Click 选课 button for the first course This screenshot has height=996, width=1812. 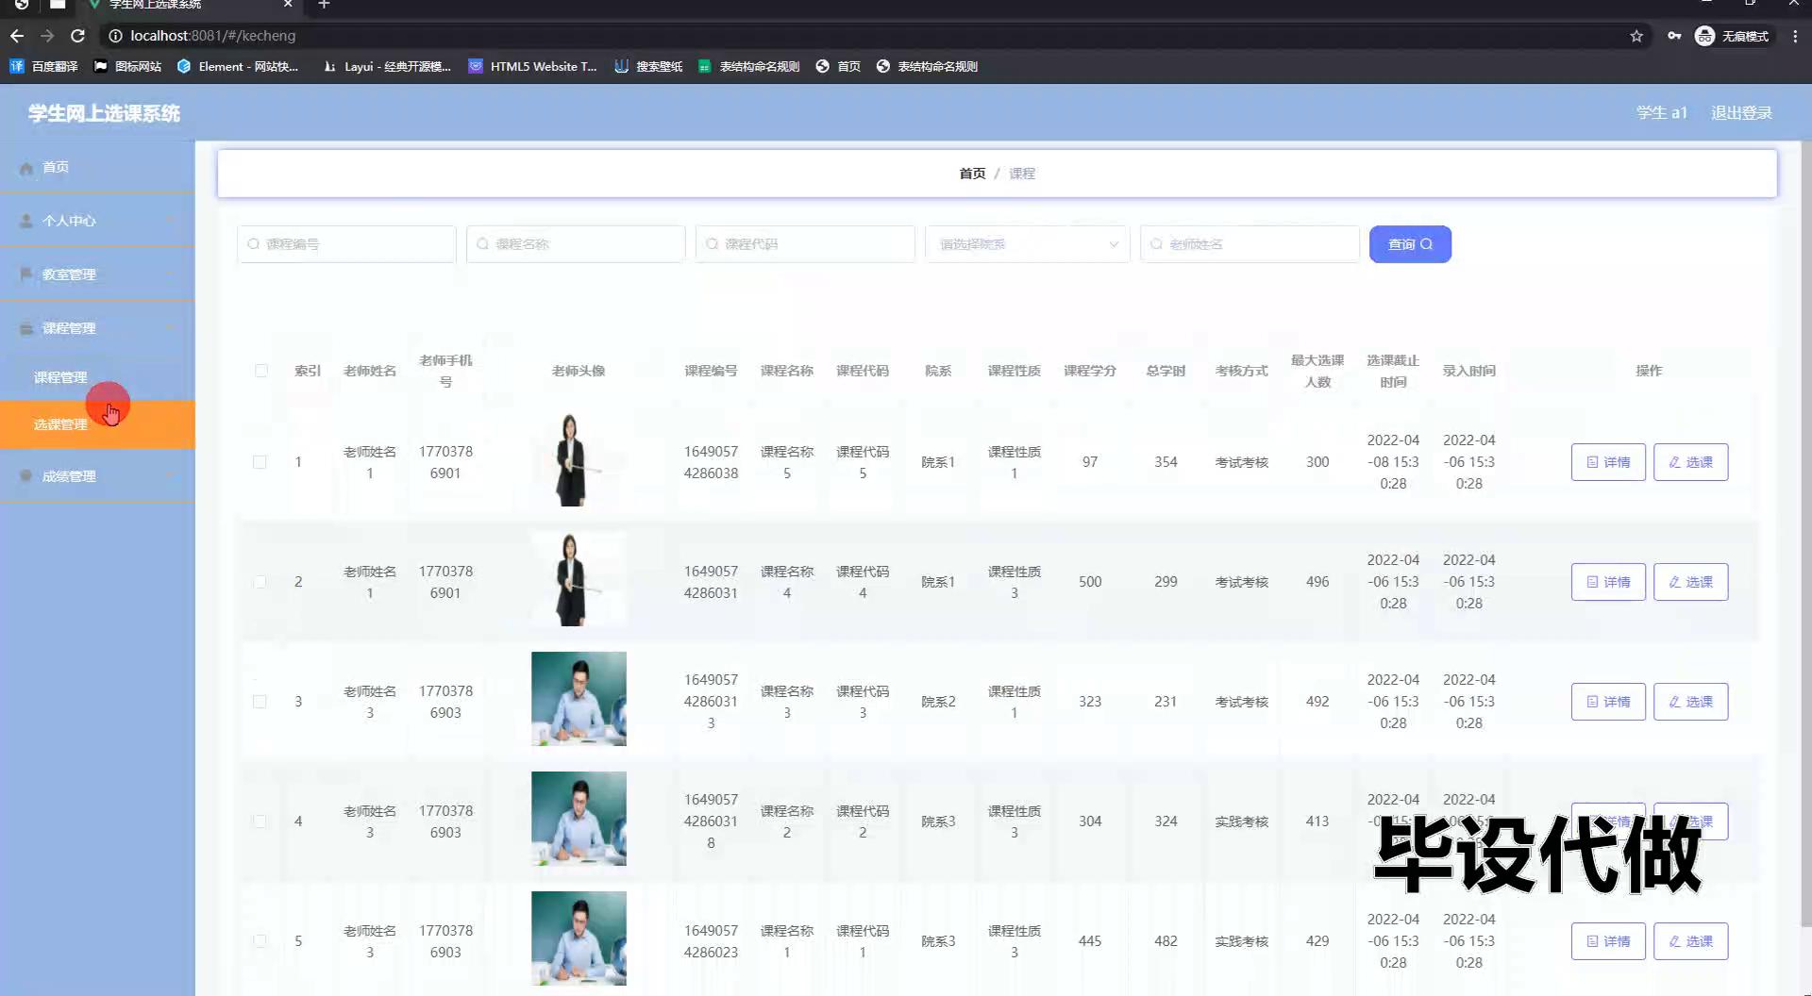point(1690,462)
